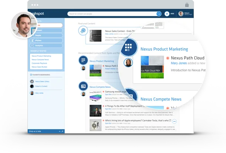Image resolution: width=226 pixels, height=153 pixels.
Task: Open the Mary Jones link in sidebar
Action: pyautogui.click(x=39, y=93)
